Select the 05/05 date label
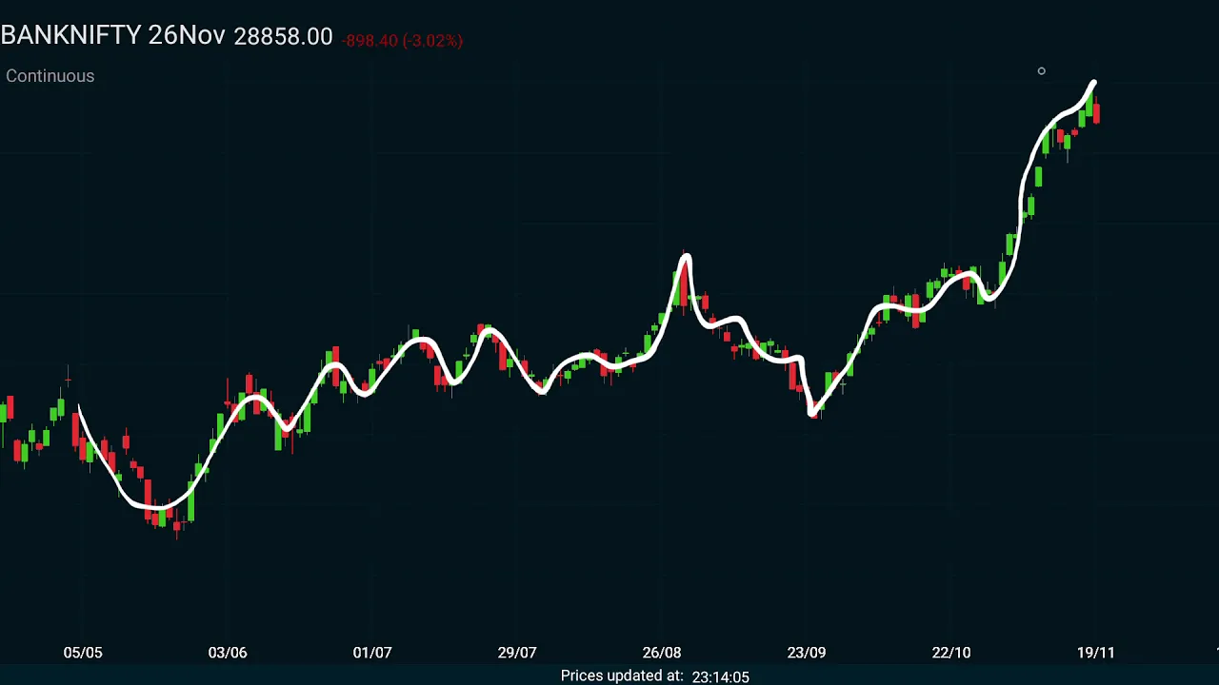The image size is (1219, 685). tap(83, 653)
